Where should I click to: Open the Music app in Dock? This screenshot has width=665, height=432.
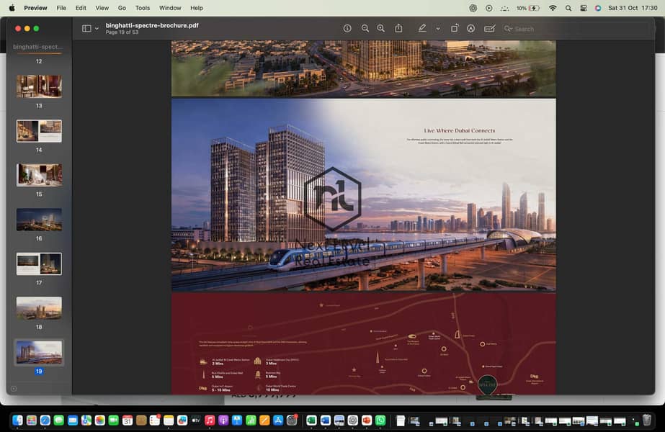[210, 420]
